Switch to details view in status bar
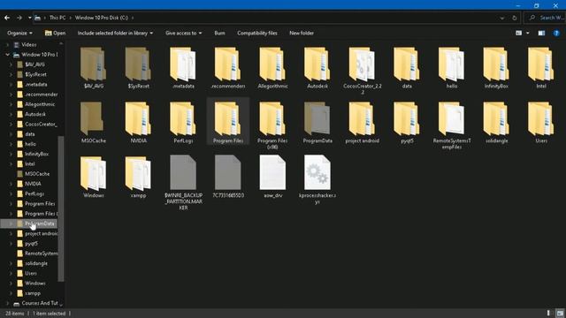Screen dimensions: 566x318 coord(548,313)
